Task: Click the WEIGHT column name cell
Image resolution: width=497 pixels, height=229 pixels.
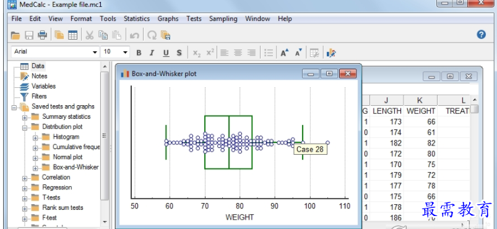Action: [x=420, y=111]
